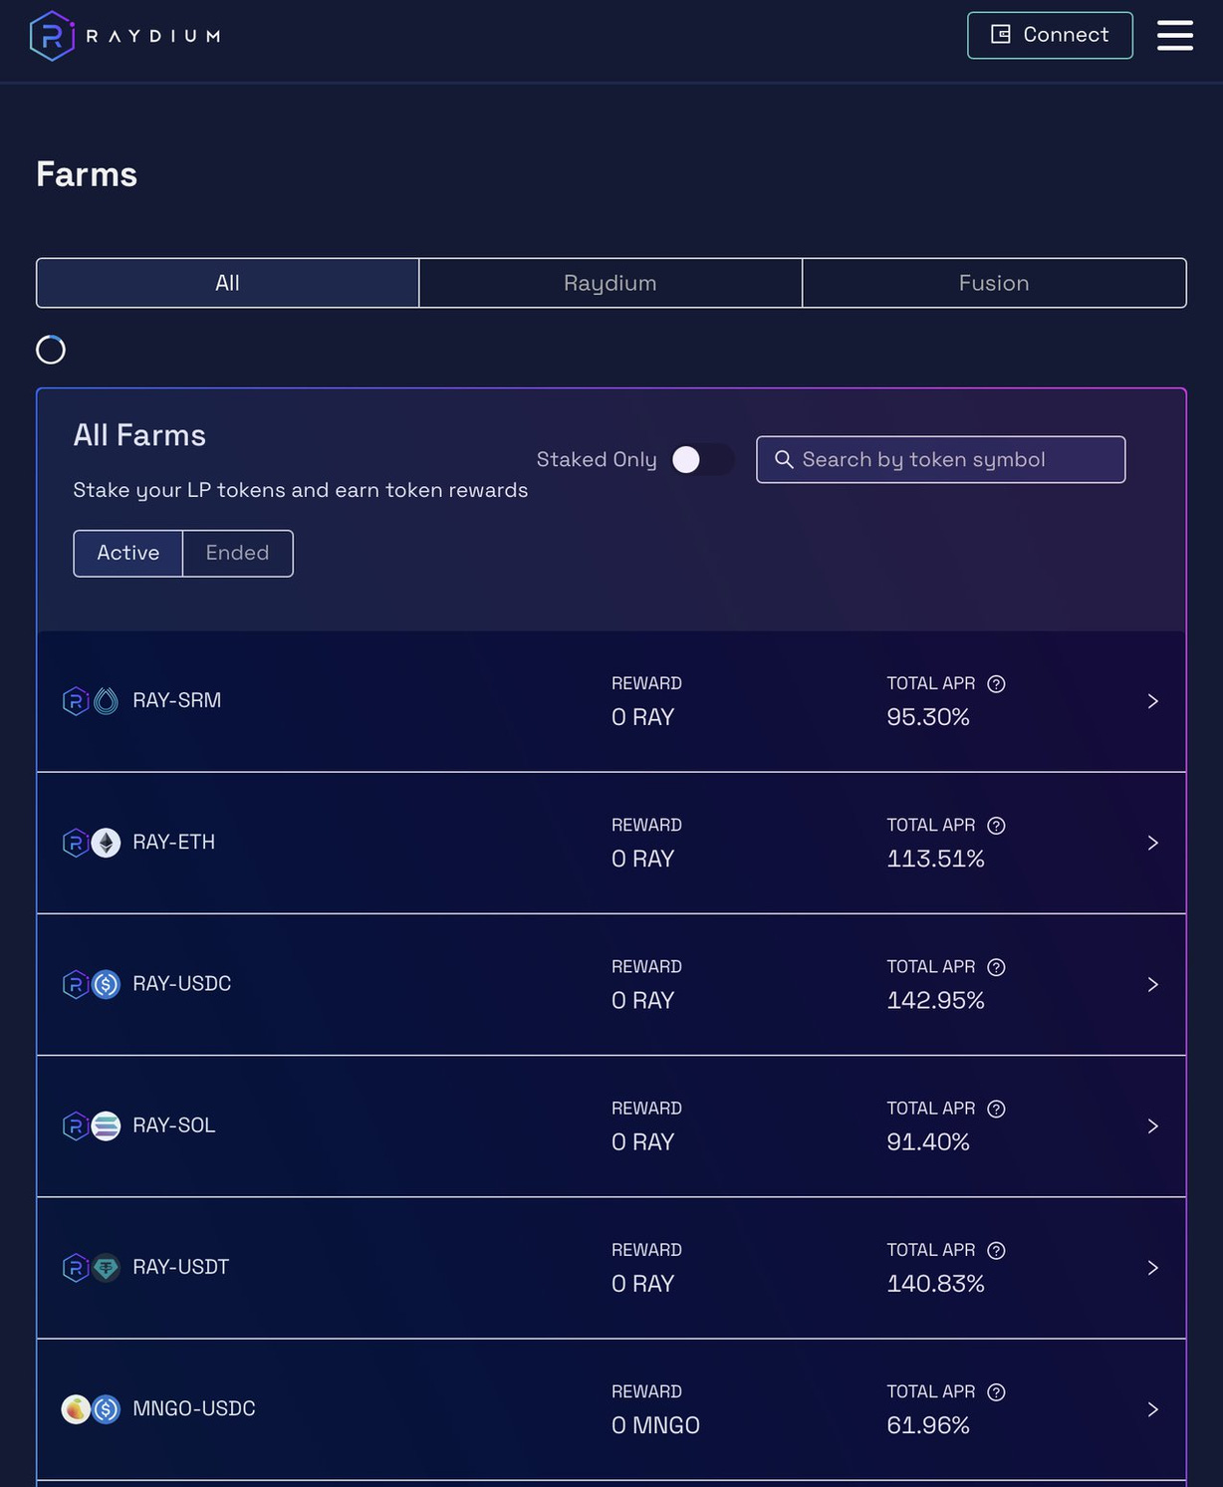Viewport: 1223px width, 1487px height.
Task: Click the 113.51% APR value
Action: pyautogui.click(x=935, y=859)
